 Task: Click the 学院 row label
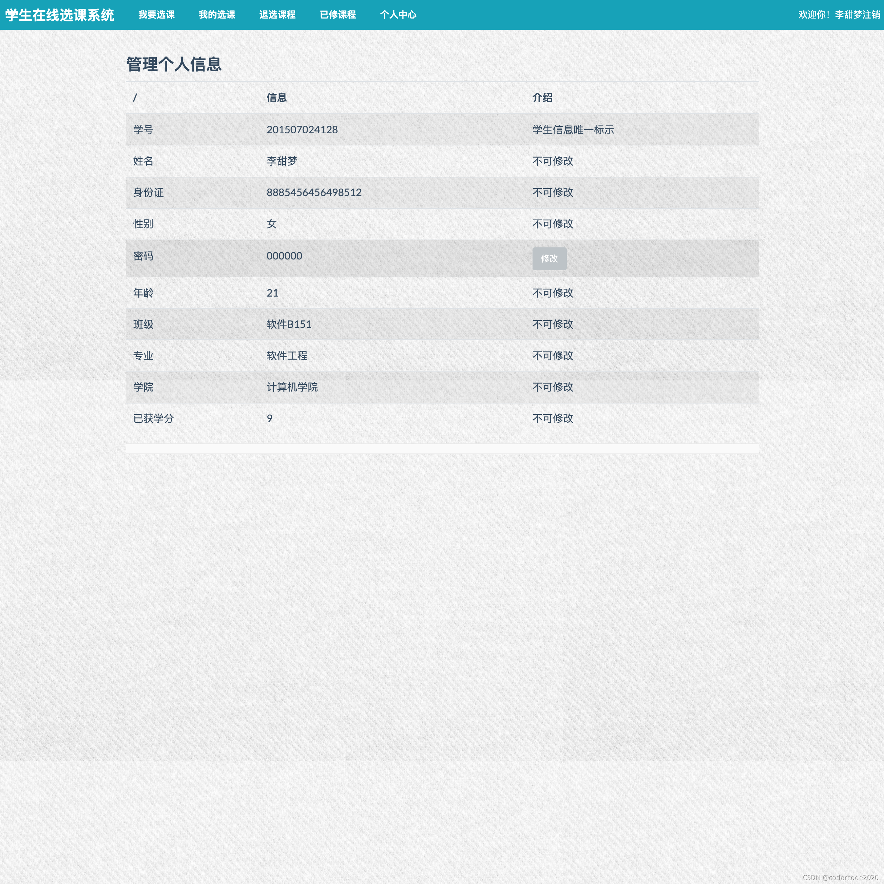coord(143,387)
